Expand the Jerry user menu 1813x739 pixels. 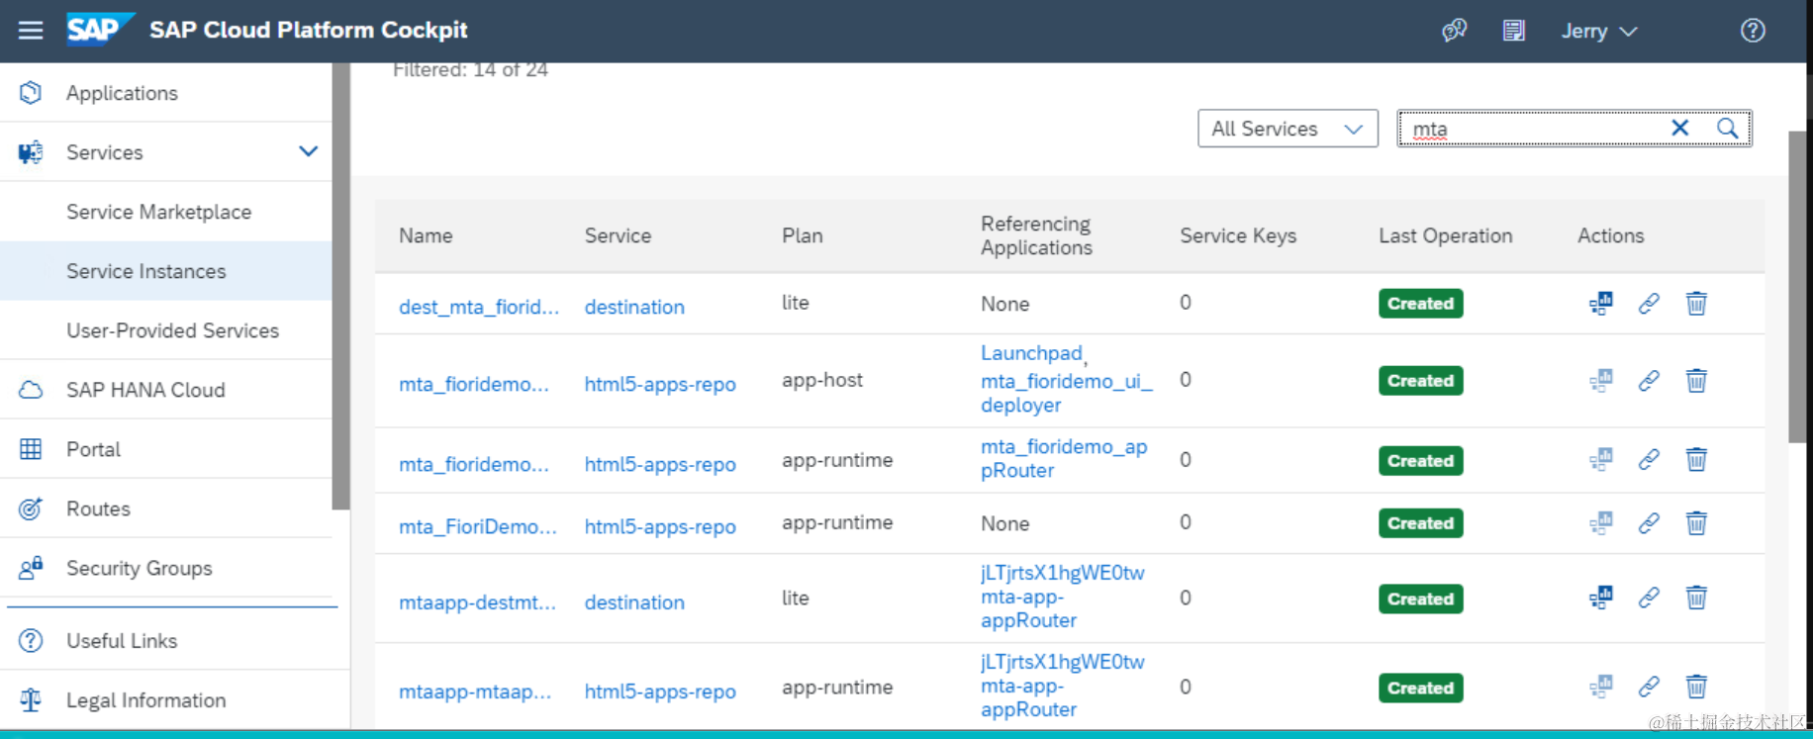1598,32
